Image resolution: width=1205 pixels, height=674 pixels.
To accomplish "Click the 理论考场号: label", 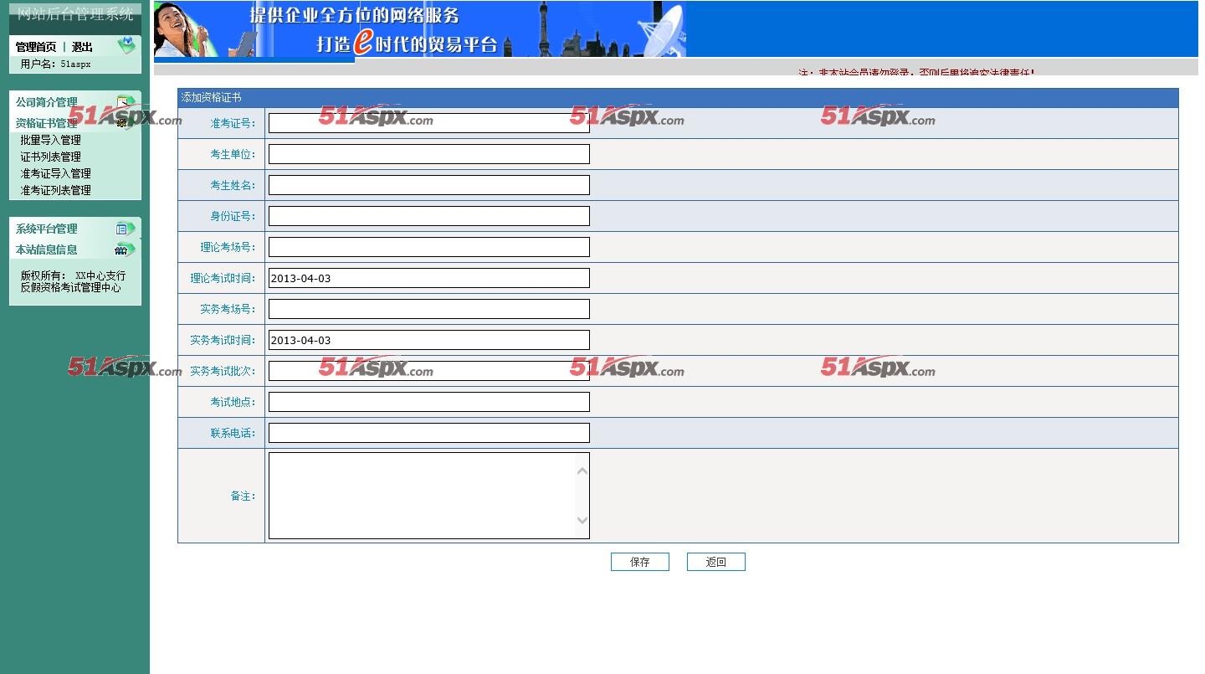I will coord(228,247).
